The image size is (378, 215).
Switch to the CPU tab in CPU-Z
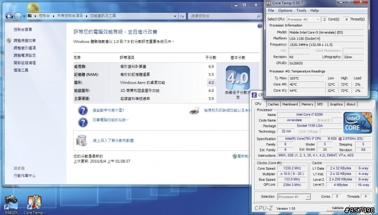pos(258,104)
